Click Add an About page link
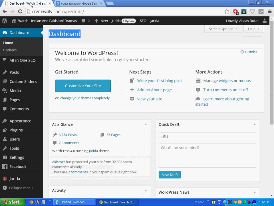This screenshot has height=206, width=274. (154, 90)
